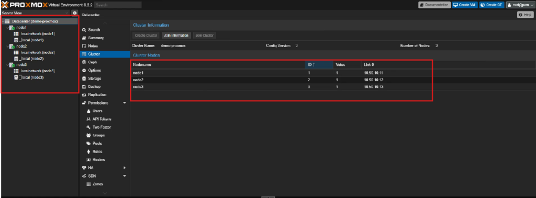The image size is (536, 198).
Task: Click the Help button
Action: point(526,15)
